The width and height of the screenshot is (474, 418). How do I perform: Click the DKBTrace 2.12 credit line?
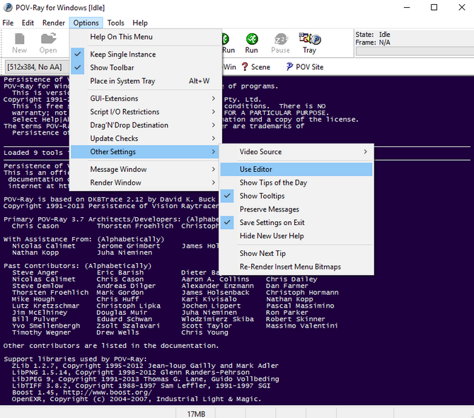[x=111, y=199]
